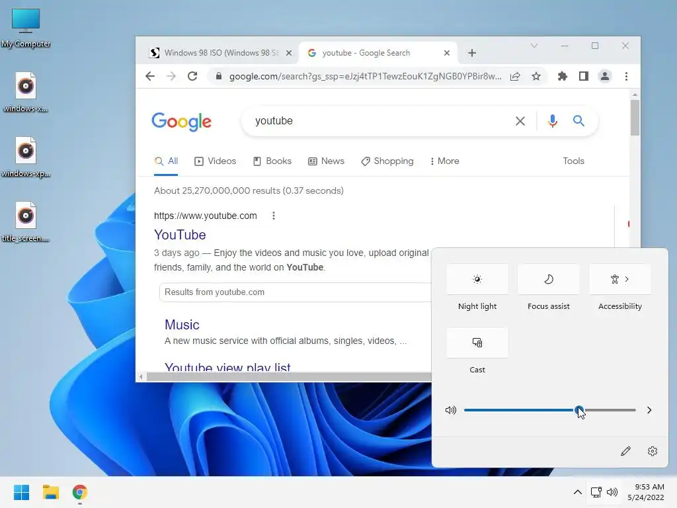The image size is (677, 508).
Task: Click the vertical page scrollbar thumb
Action: [634, 118]
